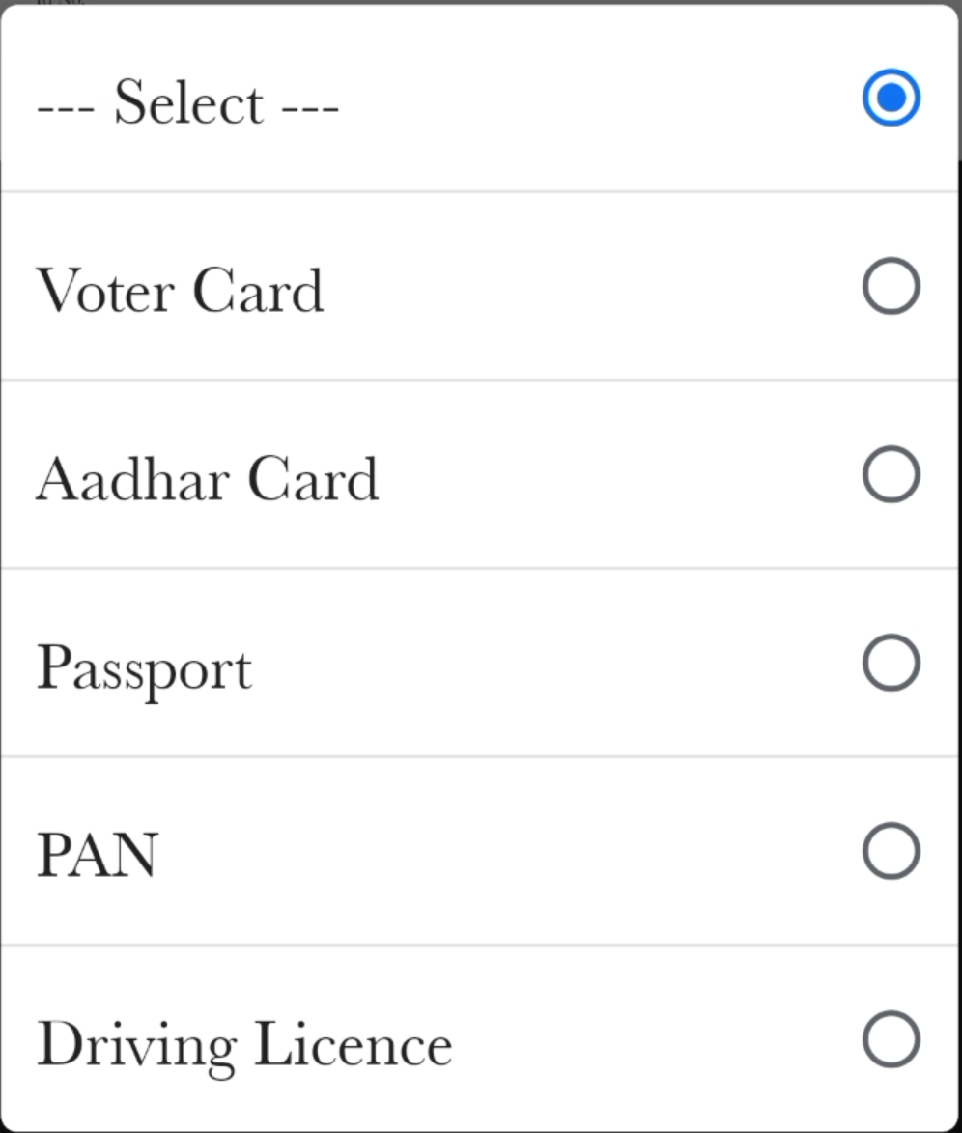Select the Aadhar Card radio button
Viewport: 962px width, 1133px height.
890,475
